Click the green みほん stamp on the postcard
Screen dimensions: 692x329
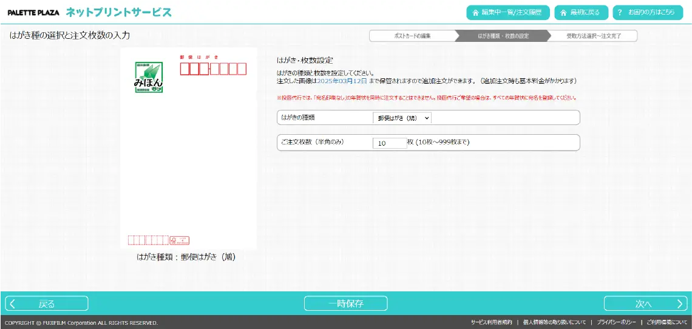tap(149, 78)
